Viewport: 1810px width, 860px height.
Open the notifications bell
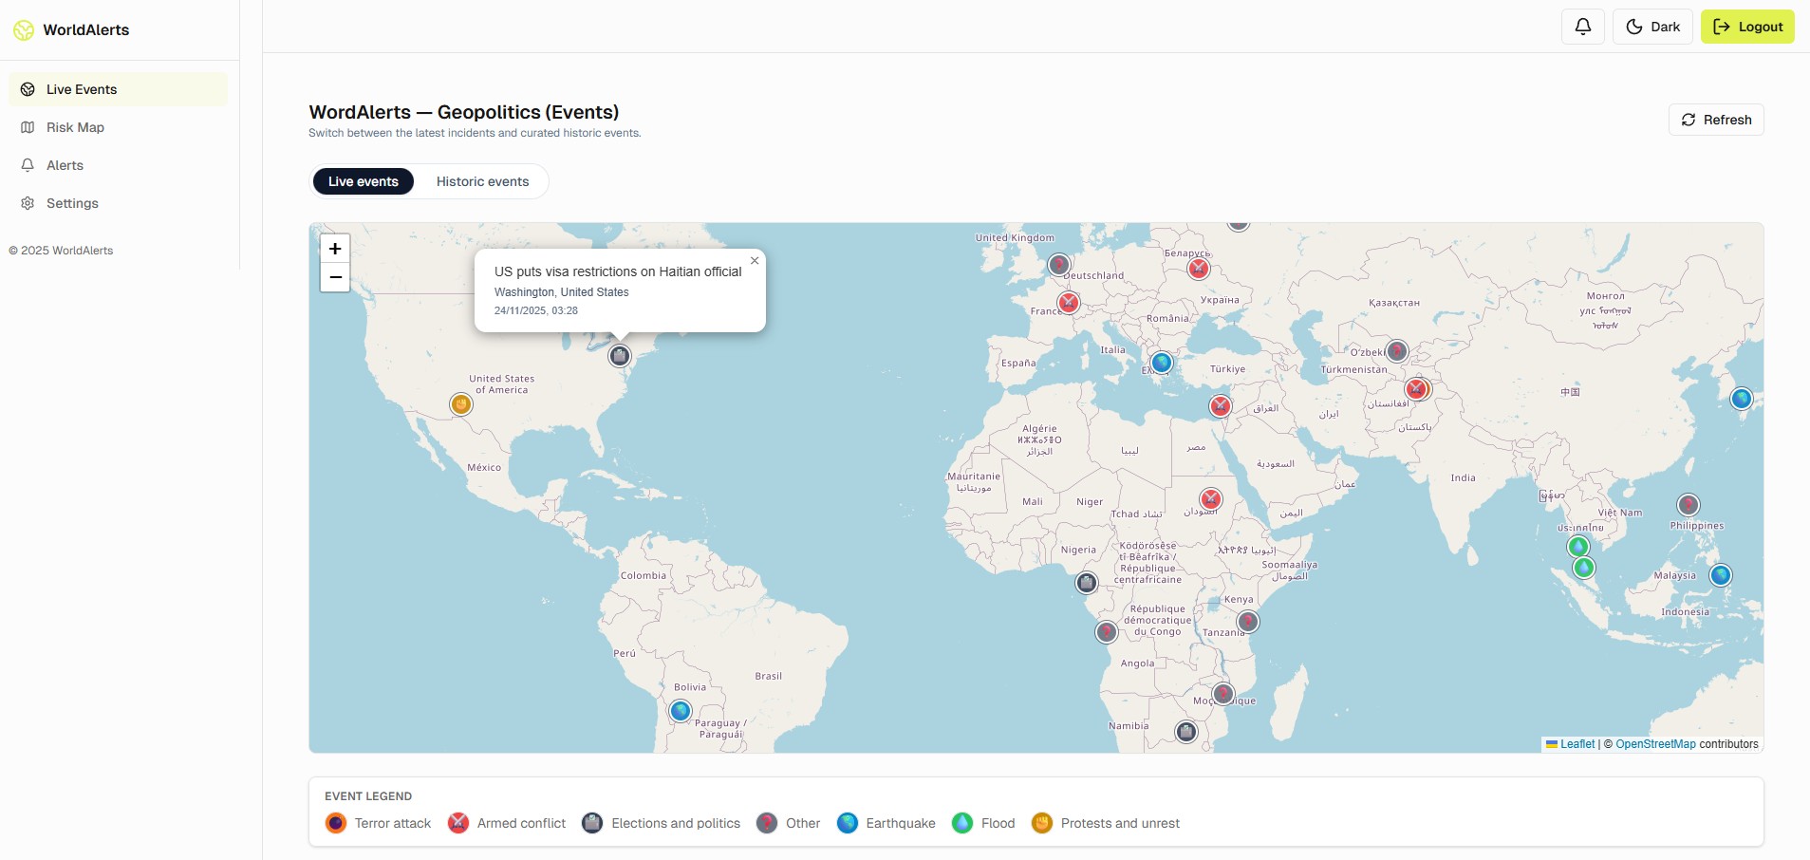(x=1581, y=26)
